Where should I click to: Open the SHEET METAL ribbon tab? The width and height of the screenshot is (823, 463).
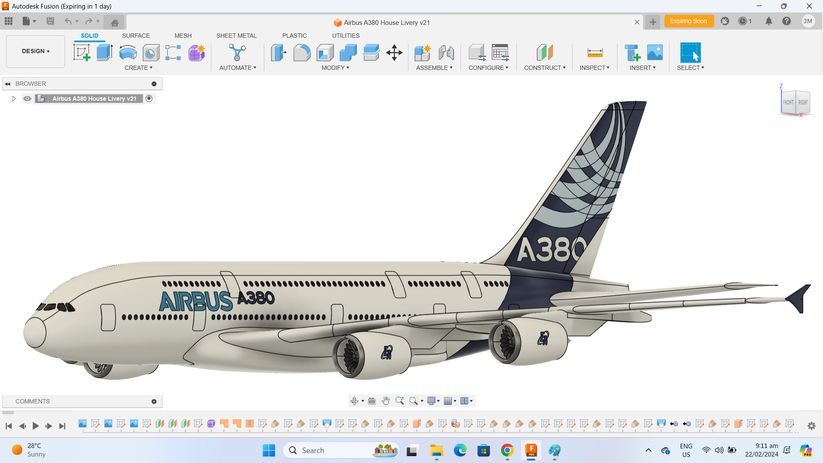pos(236,36)
